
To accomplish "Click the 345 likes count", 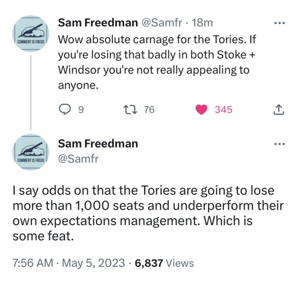I will point(224,110).
